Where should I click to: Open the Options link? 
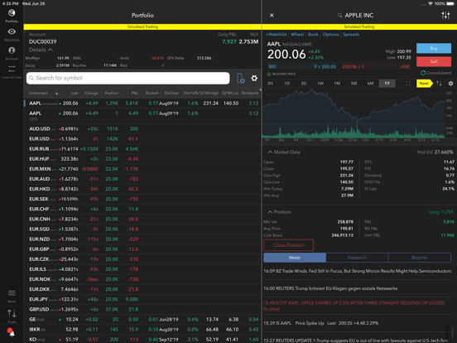(330, 35)
